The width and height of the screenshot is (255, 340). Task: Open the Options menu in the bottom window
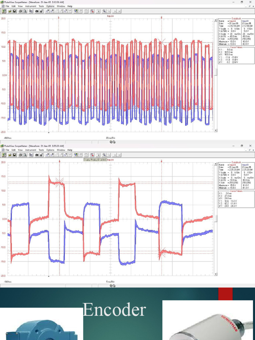tap(50, 150)
